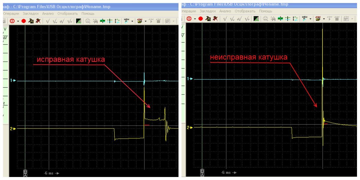Click cyan vertical stretch icon in right window
The height and width of the screenshot is (180, 360).
(288, 19)
